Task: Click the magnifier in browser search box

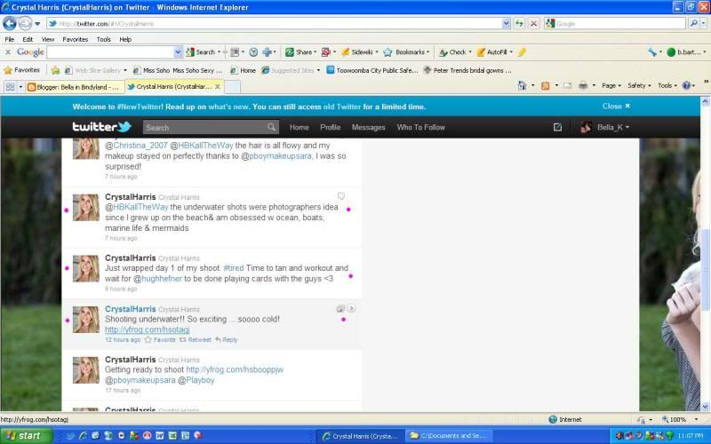Action: (x=693, y=23)
